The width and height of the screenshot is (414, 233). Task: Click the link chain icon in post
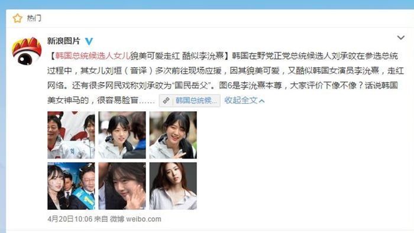click(166, 101)
